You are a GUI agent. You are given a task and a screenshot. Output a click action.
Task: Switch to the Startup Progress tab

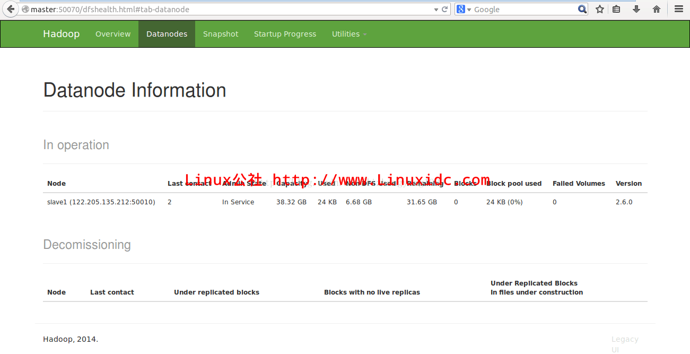[285, 33]
